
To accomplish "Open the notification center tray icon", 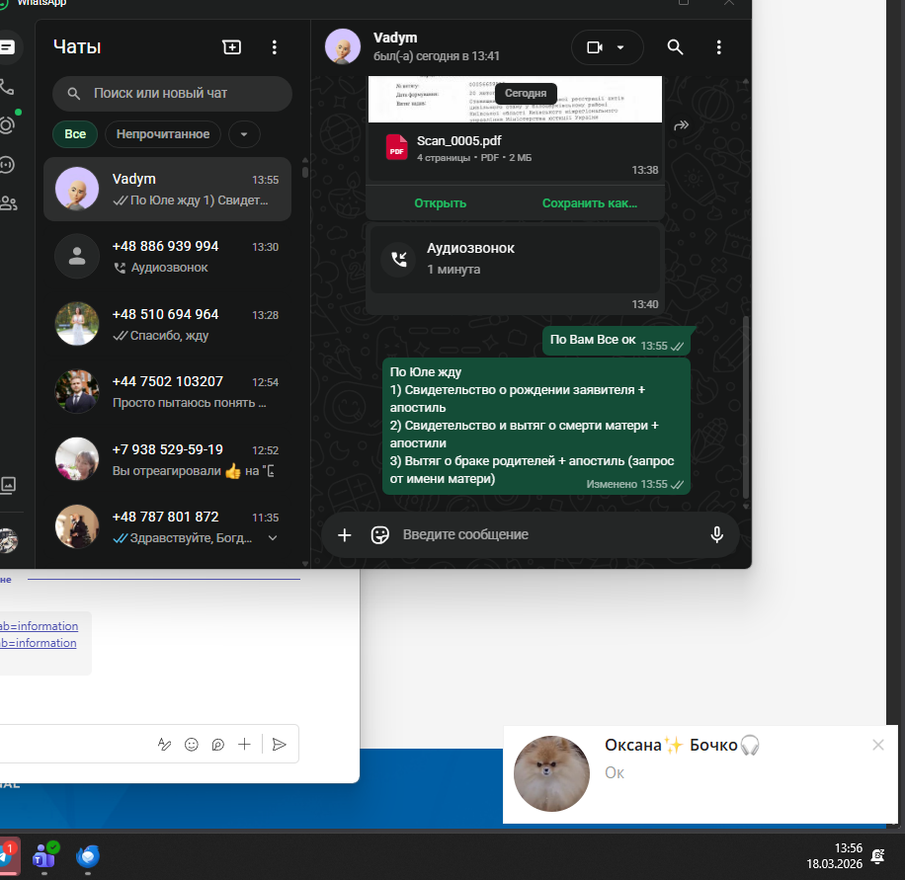I will coord(878,856).
